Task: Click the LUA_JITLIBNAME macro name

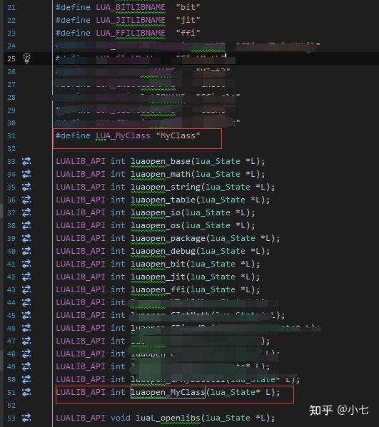Action: tap(131, 20)
